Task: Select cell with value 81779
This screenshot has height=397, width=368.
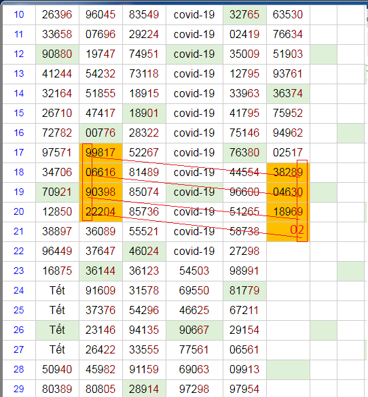Action: pos(244,291)
